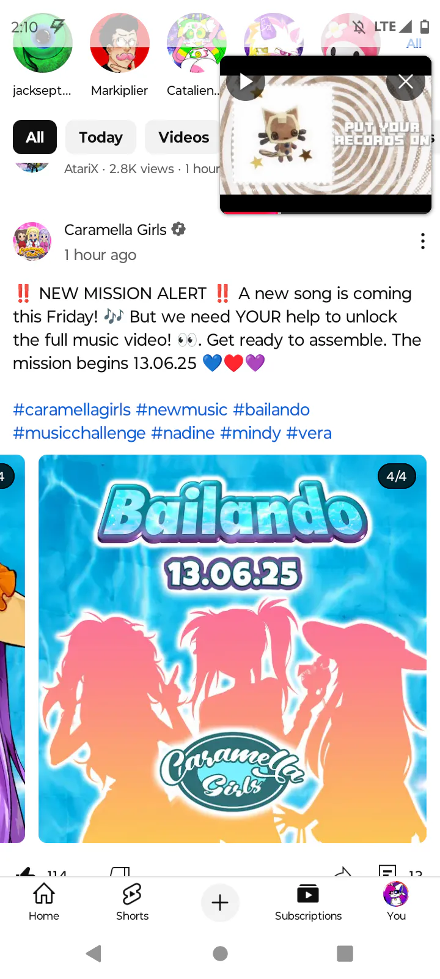Open the Markiplier channel avatar
The height and width of the screenshot is (979, 440).
tap(120, 43)
